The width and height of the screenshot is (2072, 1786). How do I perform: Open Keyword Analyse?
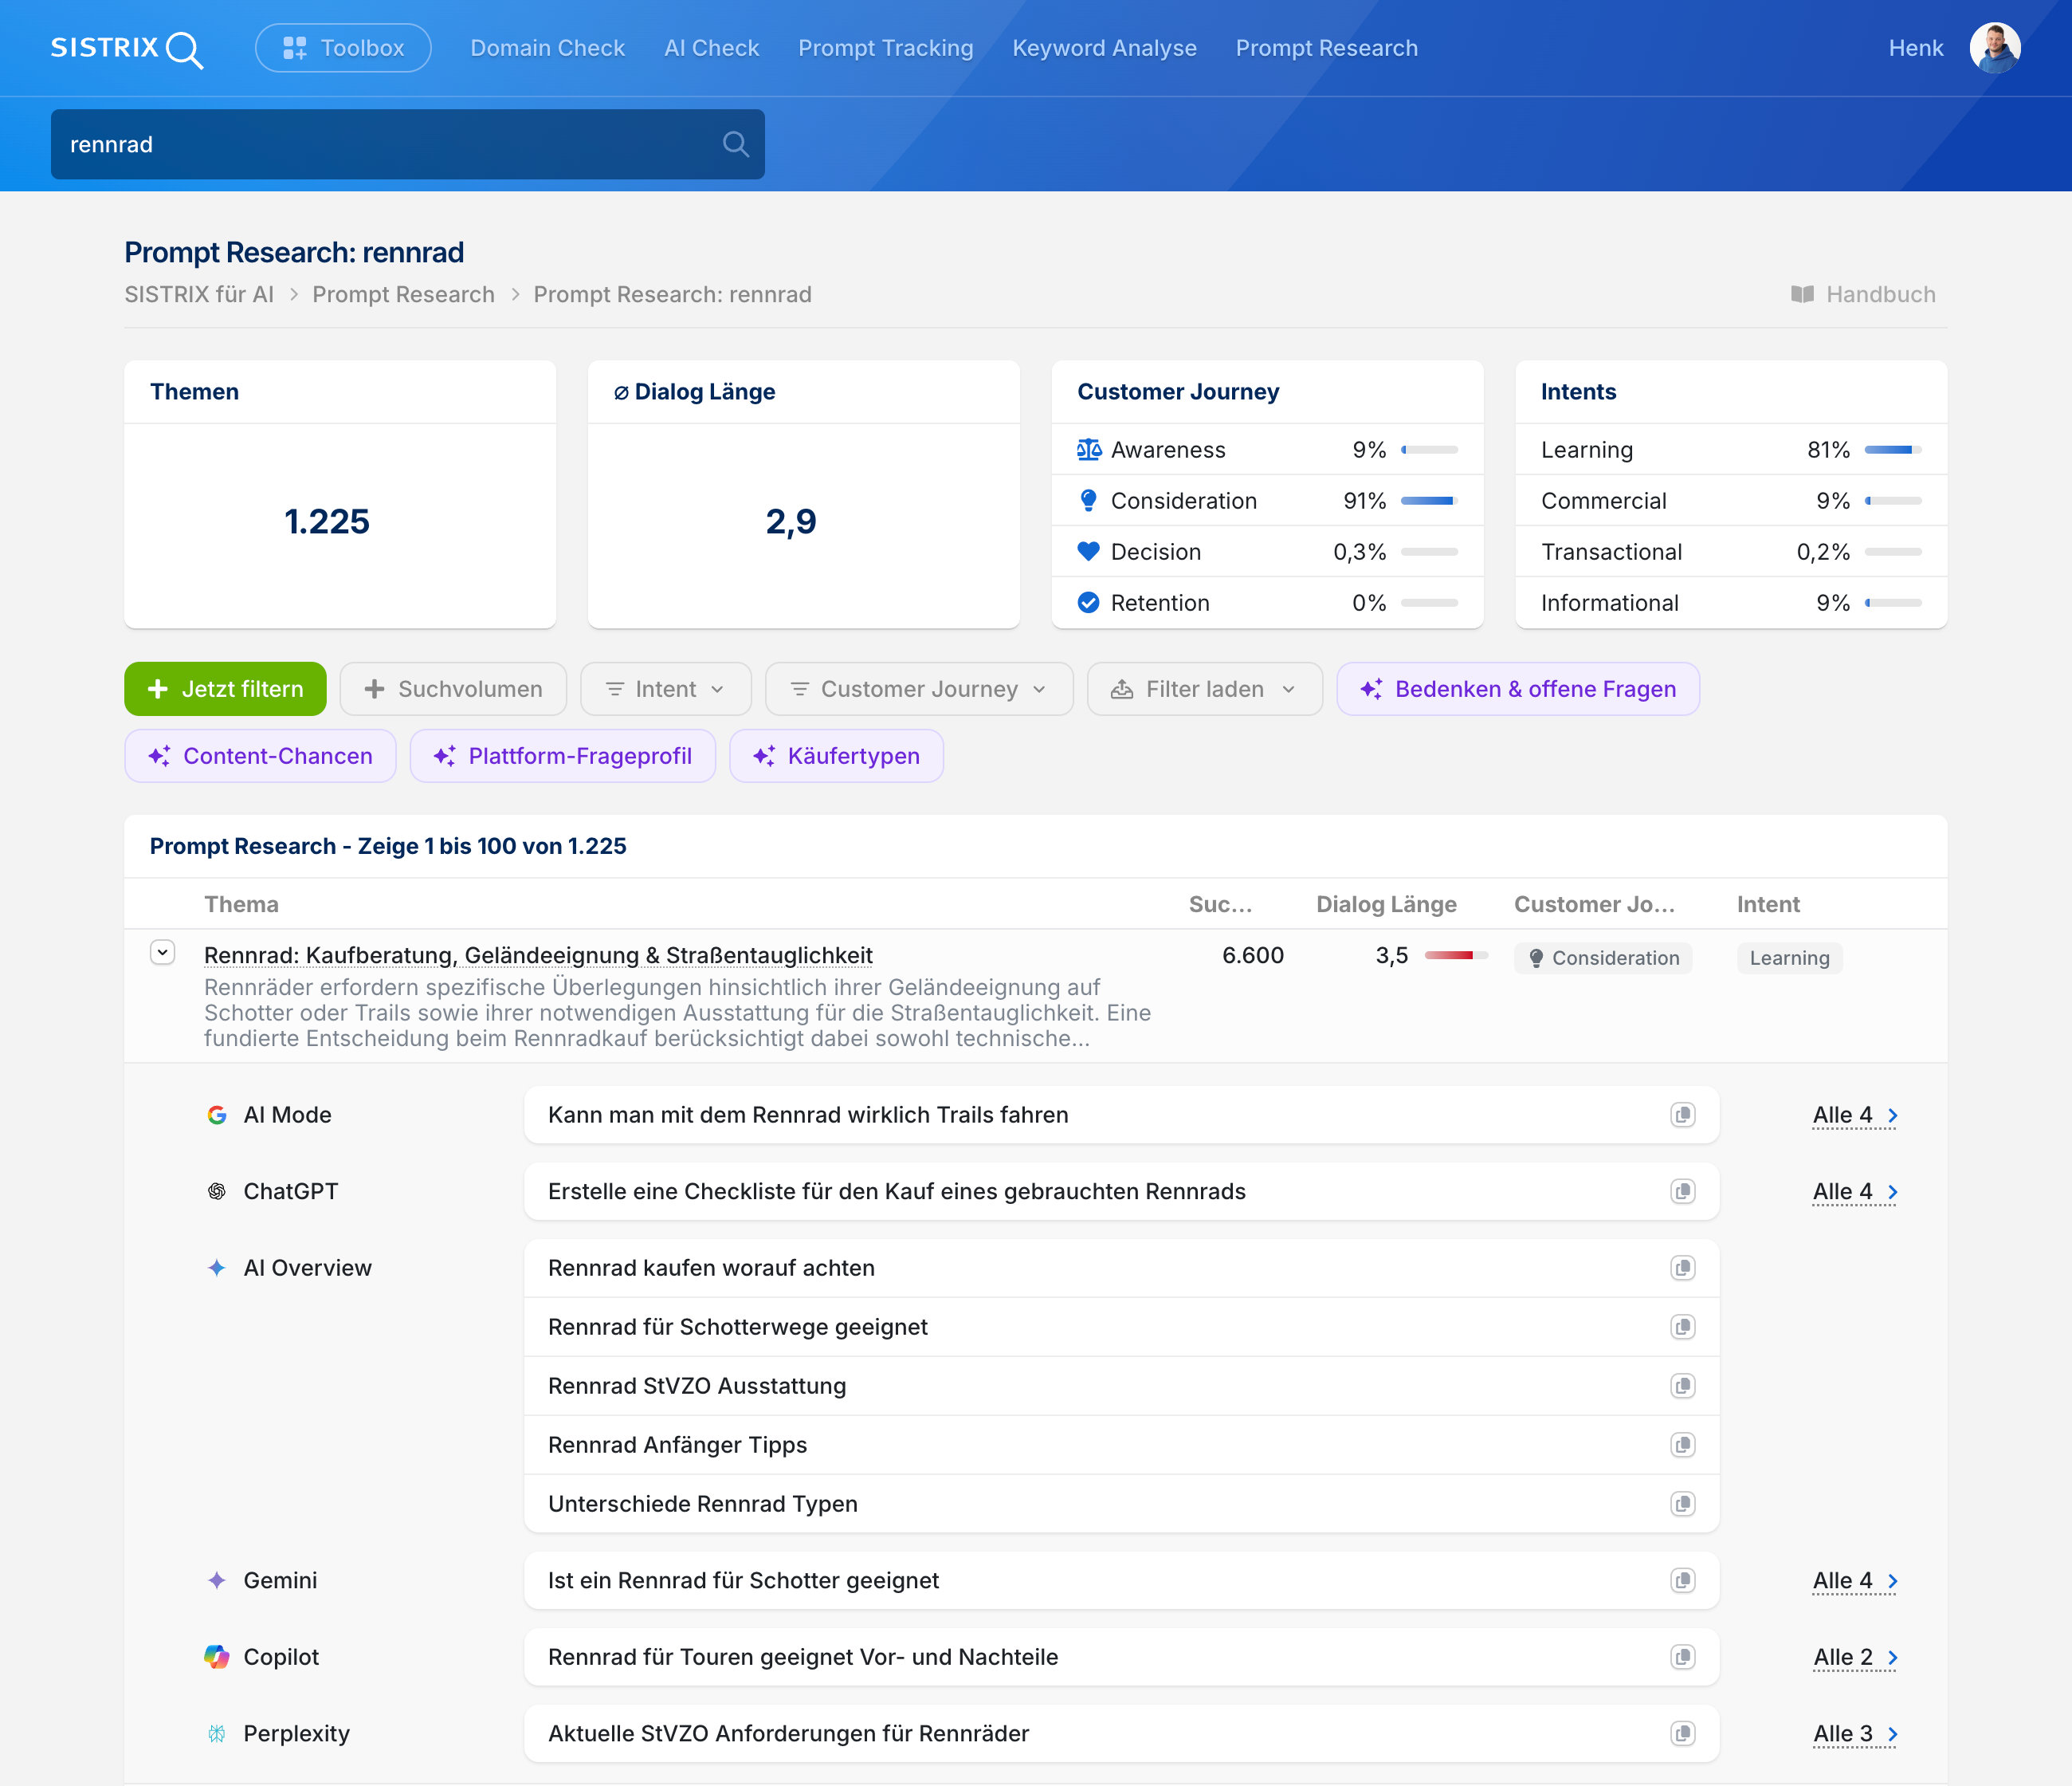[x=1104, y=48]
